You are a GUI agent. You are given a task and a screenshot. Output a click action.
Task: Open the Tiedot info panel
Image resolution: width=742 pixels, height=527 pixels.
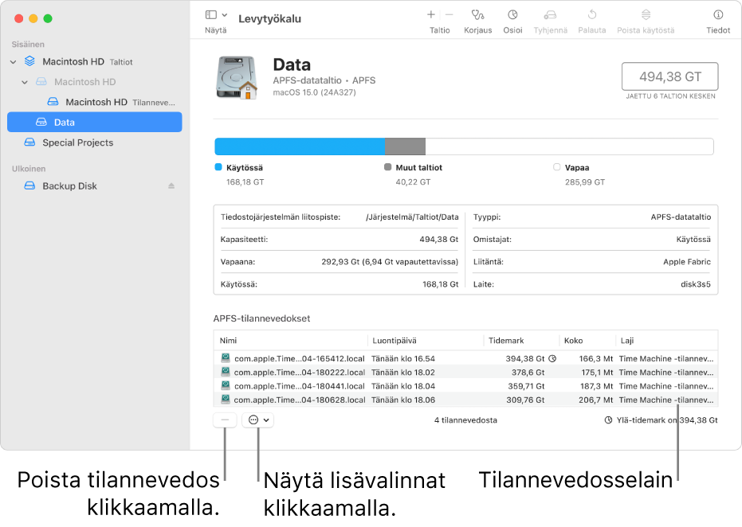(718, 15)
